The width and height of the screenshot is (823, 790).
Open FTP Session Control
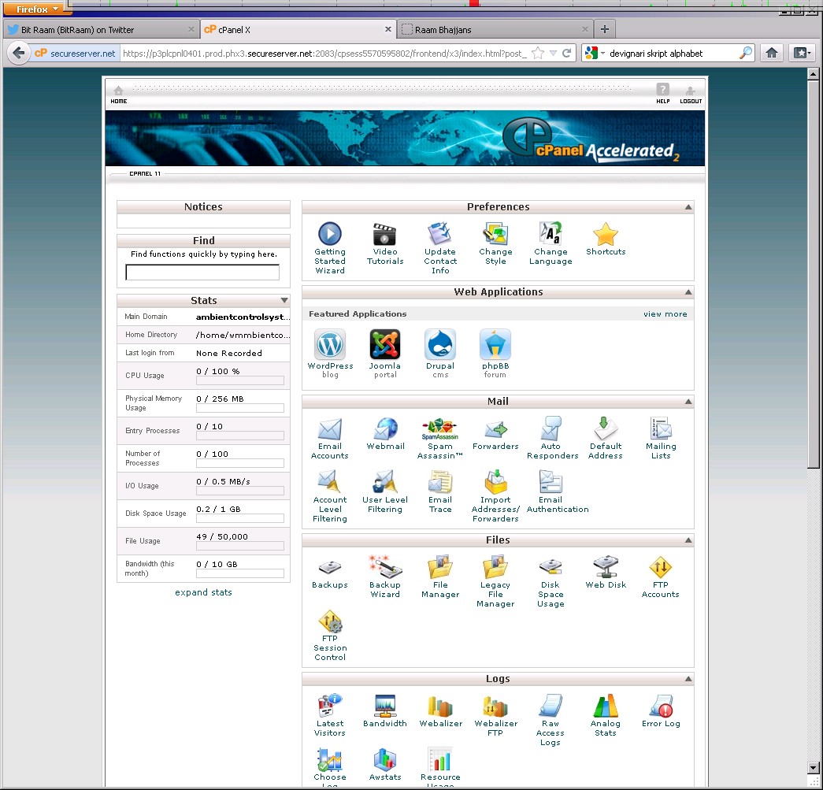pyautogui.click(x=330, y=636)
